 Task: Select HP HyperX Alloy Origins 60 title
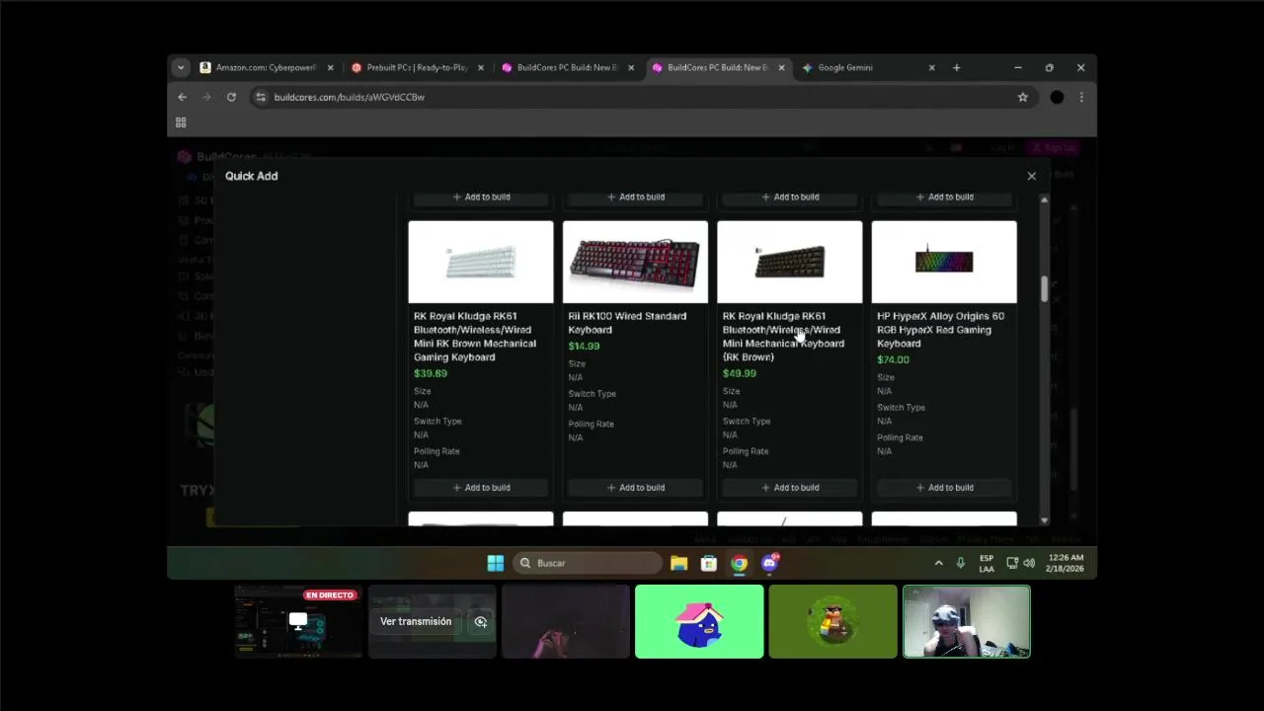pos(940,330)
